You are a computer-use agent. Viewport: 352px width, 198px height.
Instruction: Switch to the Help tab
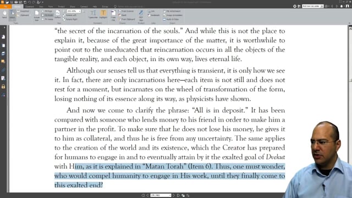point(95,7)
